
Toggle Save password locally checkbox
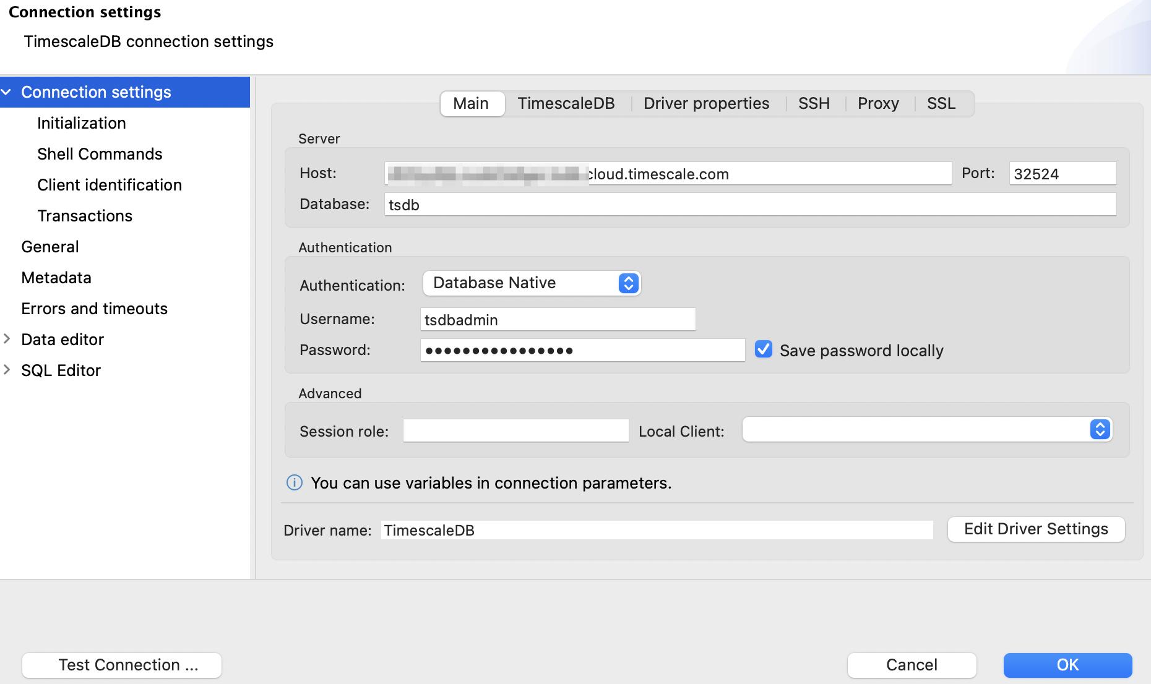click(764, 349)
